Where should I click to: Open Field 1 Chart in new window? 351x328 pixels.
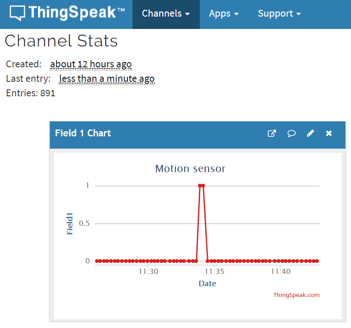272,133
